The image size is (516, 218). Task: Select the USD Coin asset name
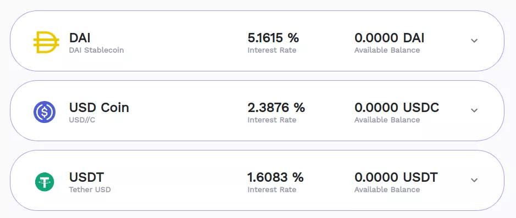pos(99,108)
